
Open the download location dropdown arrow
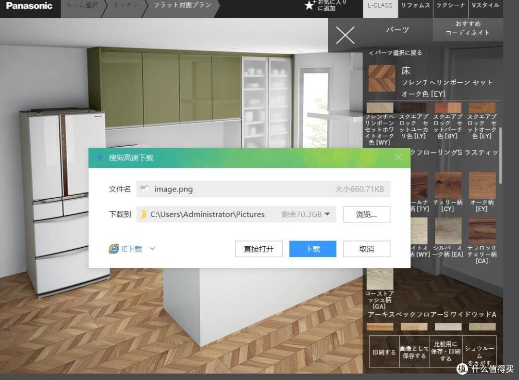(328, 214)
